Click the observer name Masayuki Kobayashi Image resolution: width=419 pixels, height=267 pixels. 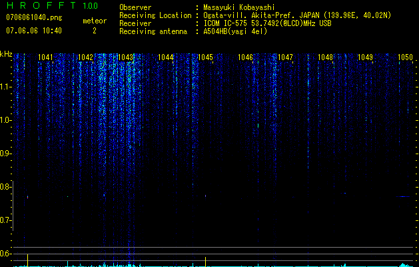pyautogui.click(x=239, y=7)
